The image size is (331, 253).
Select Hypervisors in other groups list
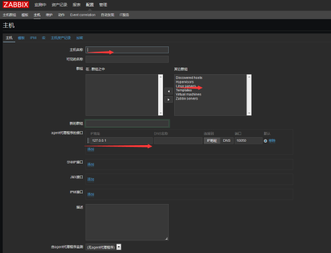coord(185,82)
